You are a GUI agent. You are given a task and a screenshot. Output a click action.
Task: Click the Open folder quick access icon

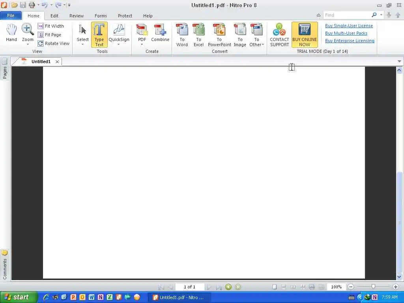(15, 5)
